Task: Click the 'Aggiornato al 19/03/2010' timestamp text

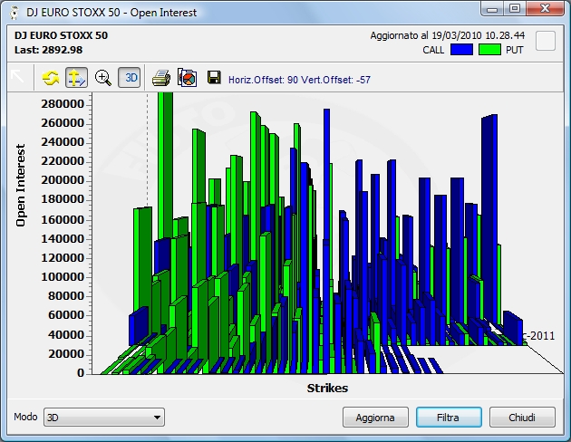Action: click(448, 35)
